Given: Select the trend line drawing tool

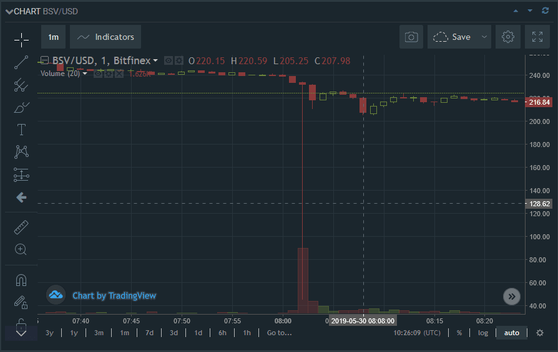Looking at the screenshot, I should pos(21,62).
